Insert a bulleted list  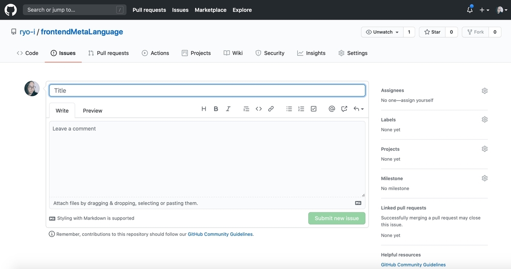[x=289, y=109]
